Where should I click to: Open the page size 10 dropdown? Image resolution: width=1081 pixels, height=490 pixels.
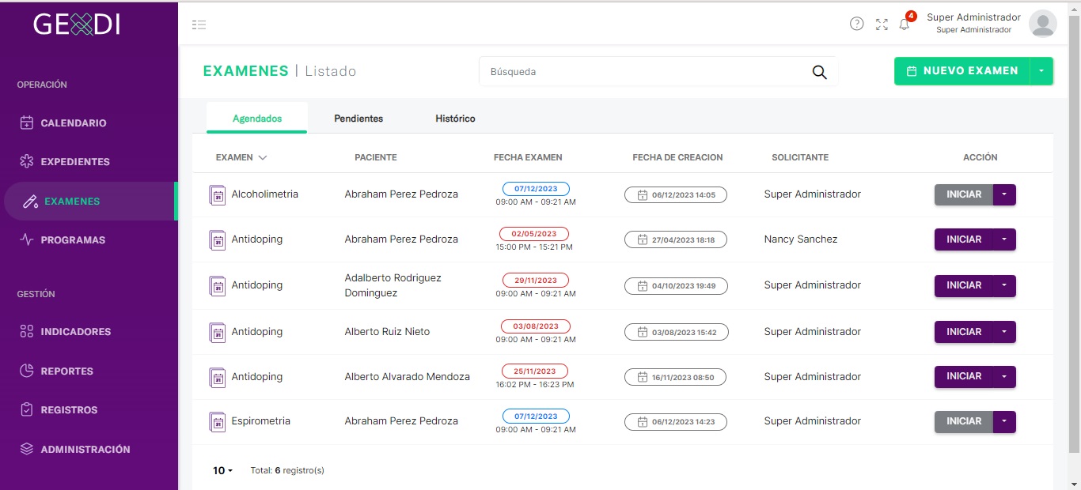pyautogui.click(x=222, y=470)
